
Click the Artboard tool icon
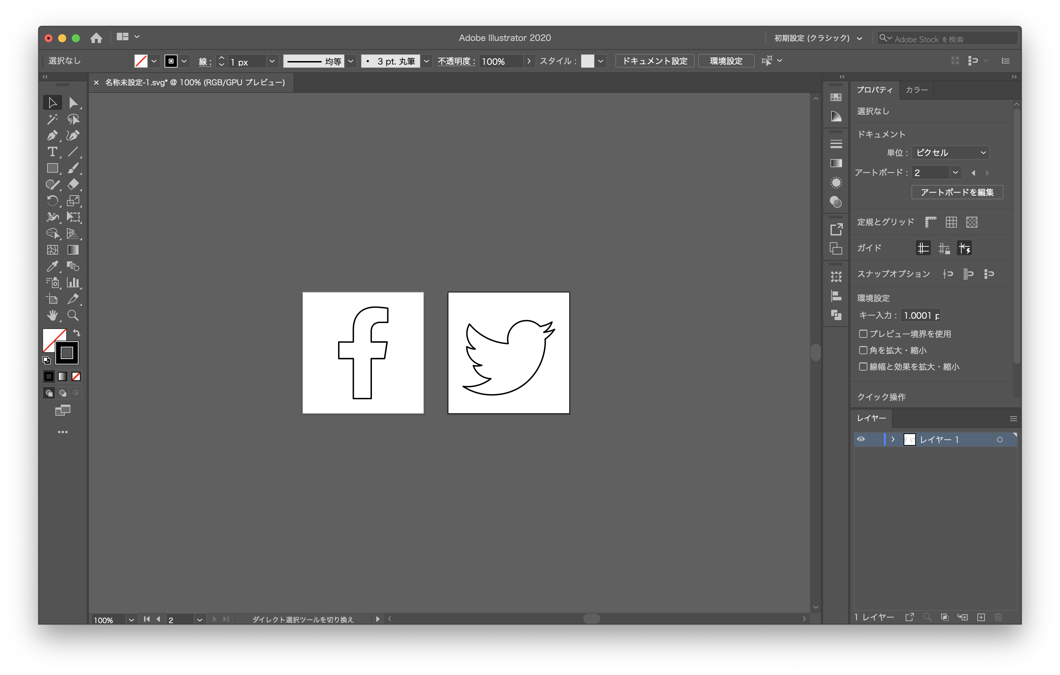pos(53,300)
